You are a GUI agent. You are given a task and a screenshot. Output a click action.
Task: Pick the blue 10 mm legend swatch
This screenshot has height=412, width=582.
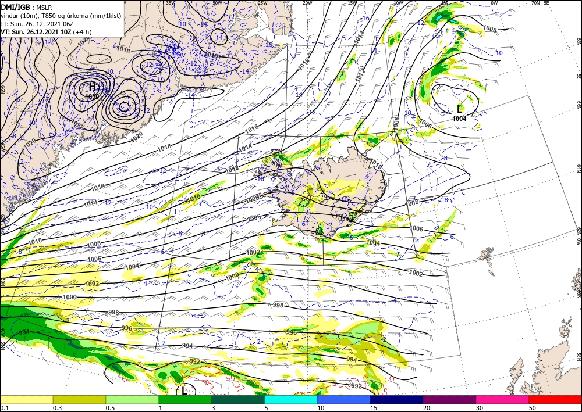(x=344, y=399)
